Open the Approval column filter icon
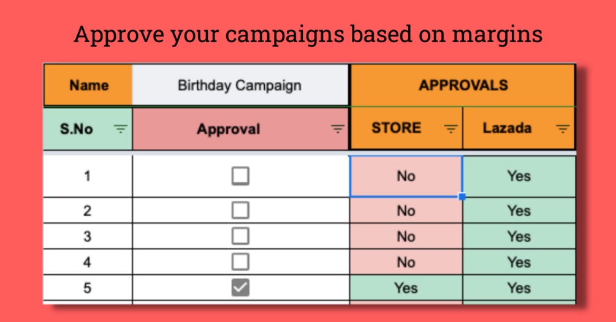Screen dimensions: 616x322 click(x=337, y=129)
